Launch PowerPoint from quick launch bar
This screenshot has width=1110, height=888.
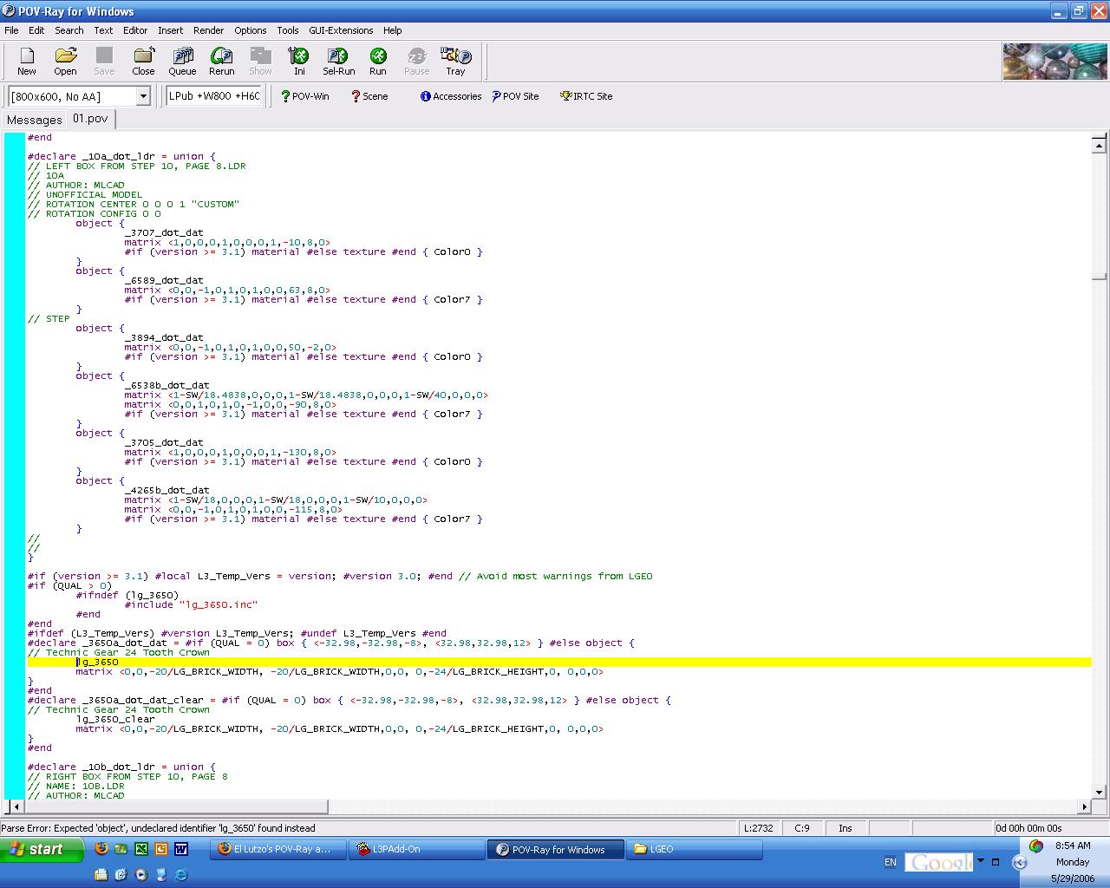click(x=161, y=849)
